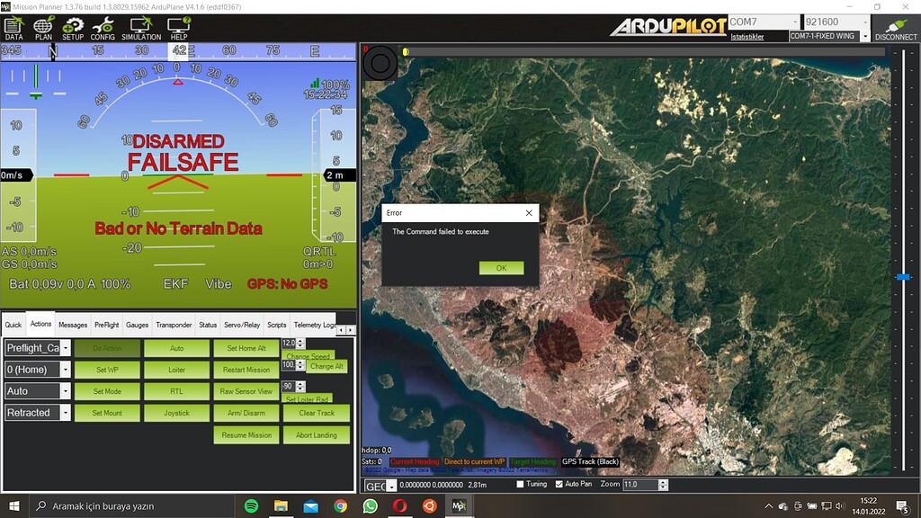Open the PLAN flight planner icon

click(43, 28)
